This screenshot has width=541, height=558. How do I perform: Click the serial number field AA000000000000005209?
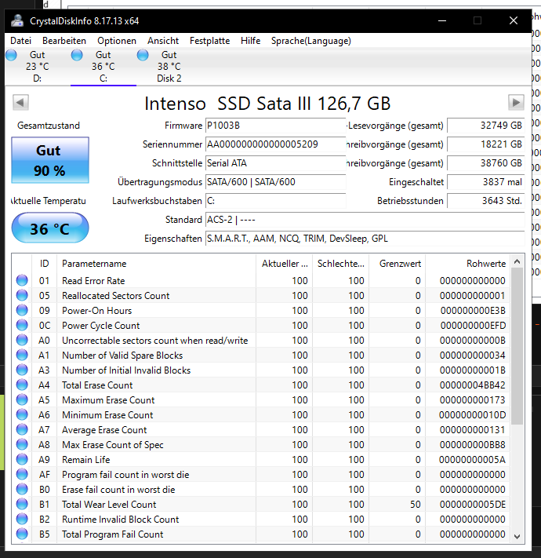tap(275, 144)
